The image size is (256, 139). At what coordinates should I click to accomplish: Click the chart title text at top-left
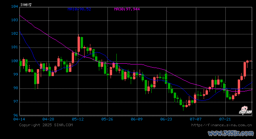tap(26, 5)
